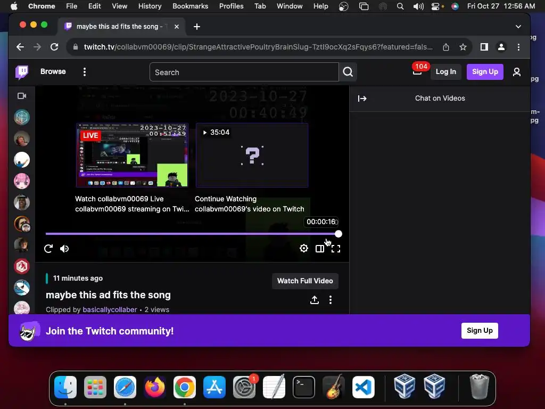This screenshot has height=409, width=545.
Task: Open the Chrome profile avatar button
Action: pos(501,47)
